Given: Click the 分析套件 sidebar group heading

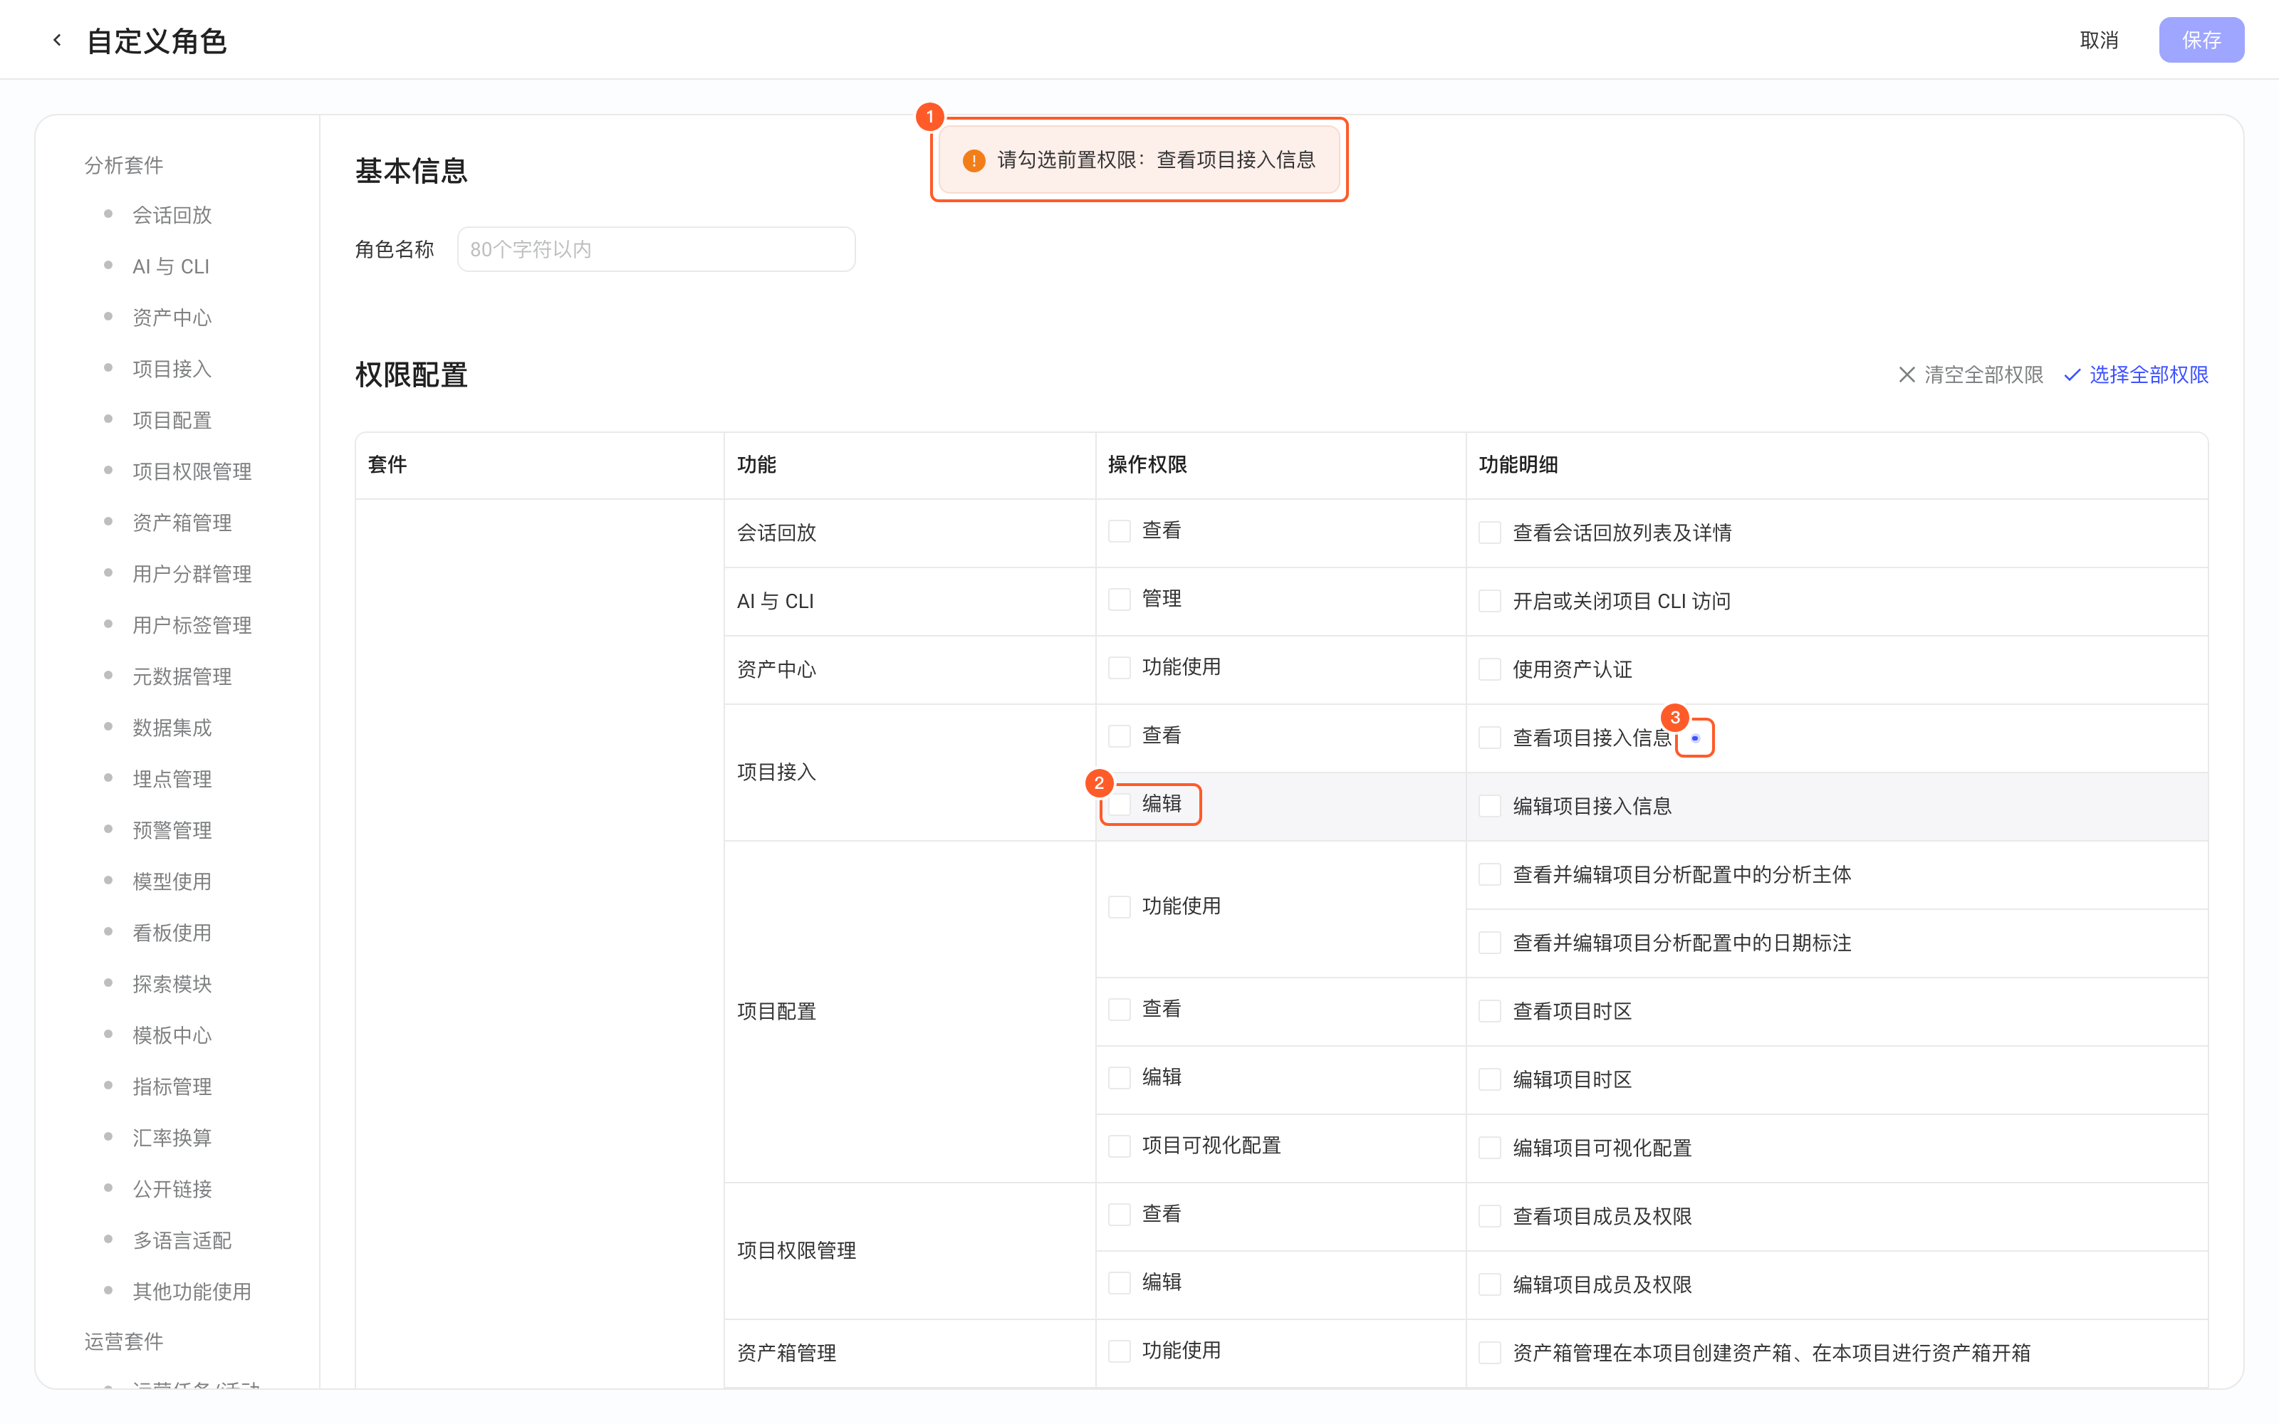Looking at the screenshot, I should (123, 166).
